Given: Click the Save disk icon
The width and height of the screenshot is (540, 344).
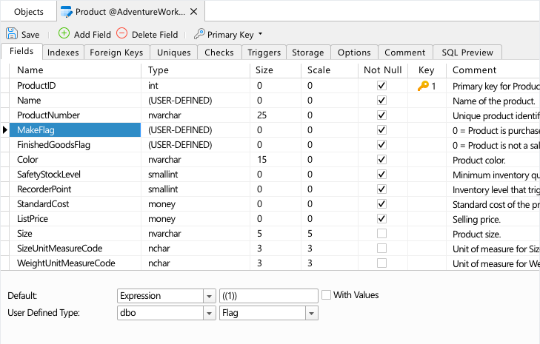Looking at the screenshot, I should coord(12,34).
